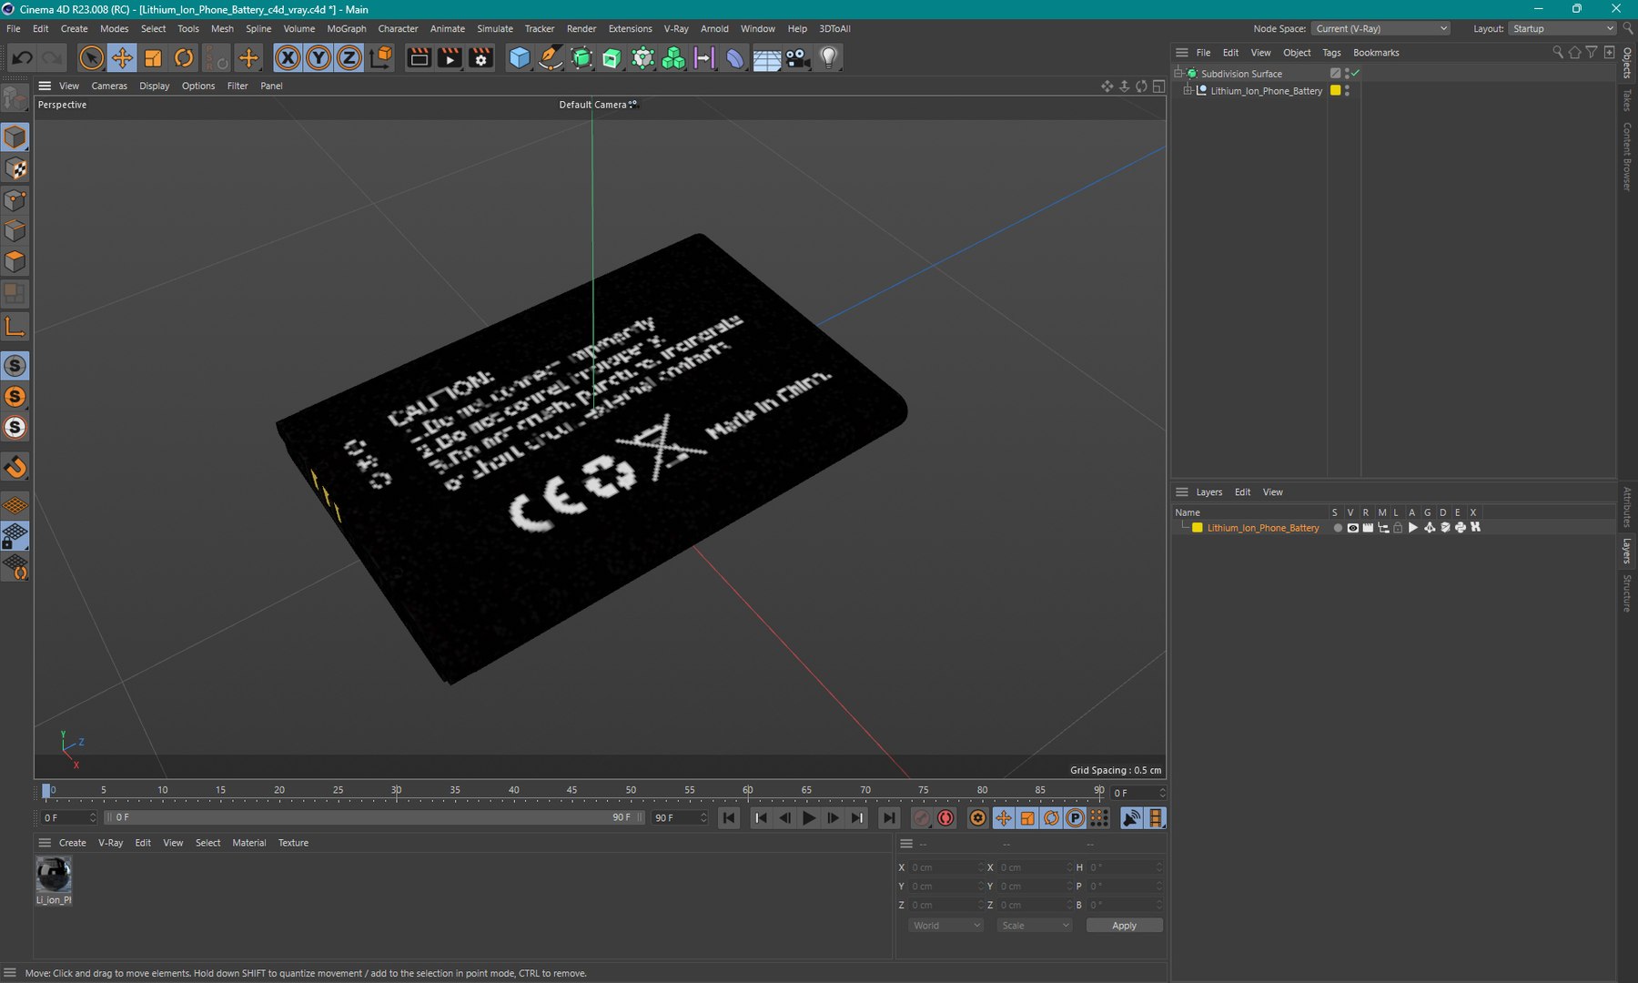Toggle layer render clapper for Lithium_Ion_Phone_Battery

(1368, 528)
